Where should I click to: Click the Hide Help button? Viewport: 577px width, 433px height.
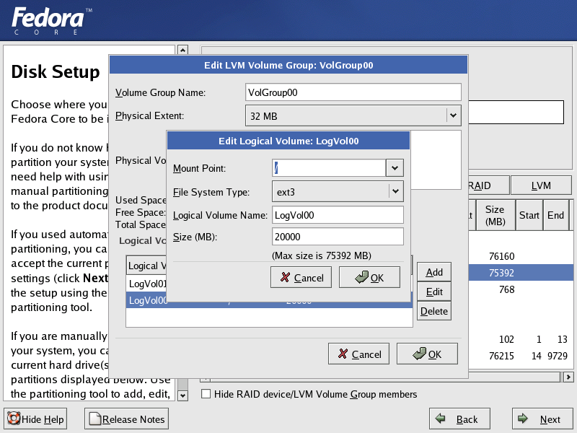(x=35, y=419)
